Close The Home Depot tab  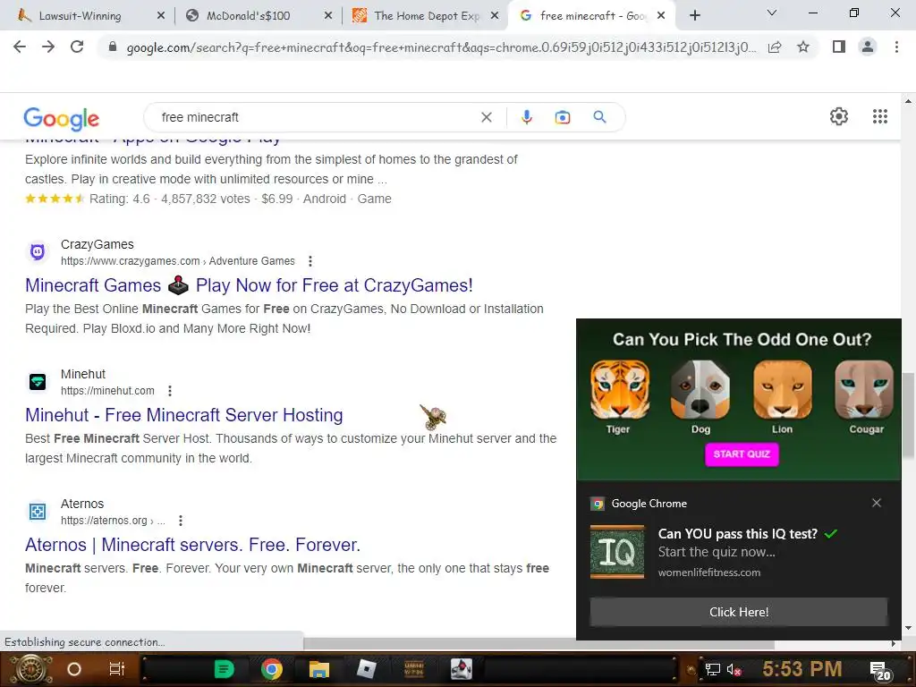[x=494, y=16]
